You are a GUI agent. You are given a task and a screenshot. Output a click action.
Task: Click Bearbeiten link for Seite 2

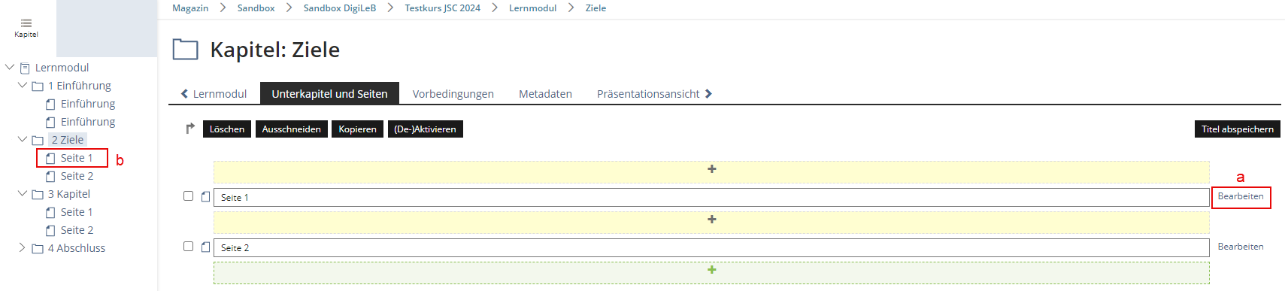(1241, 247)
